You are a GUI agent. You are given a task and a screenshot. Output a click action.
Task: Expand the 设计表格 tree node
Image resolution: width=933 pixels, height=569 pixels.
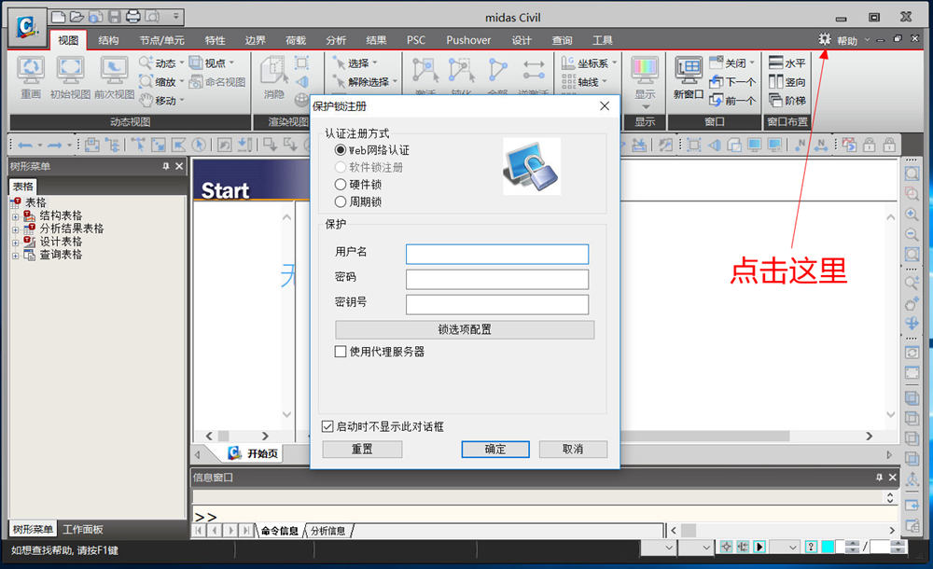(16, 243)
